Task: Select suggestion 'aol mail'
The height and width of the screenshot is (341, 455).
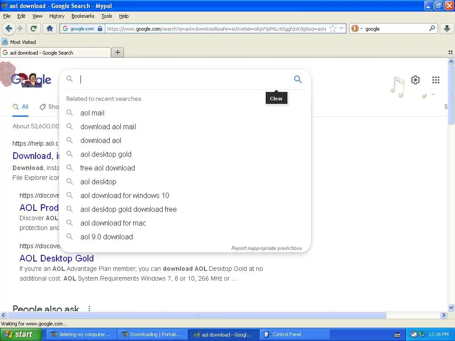Action: click(185, 113)
